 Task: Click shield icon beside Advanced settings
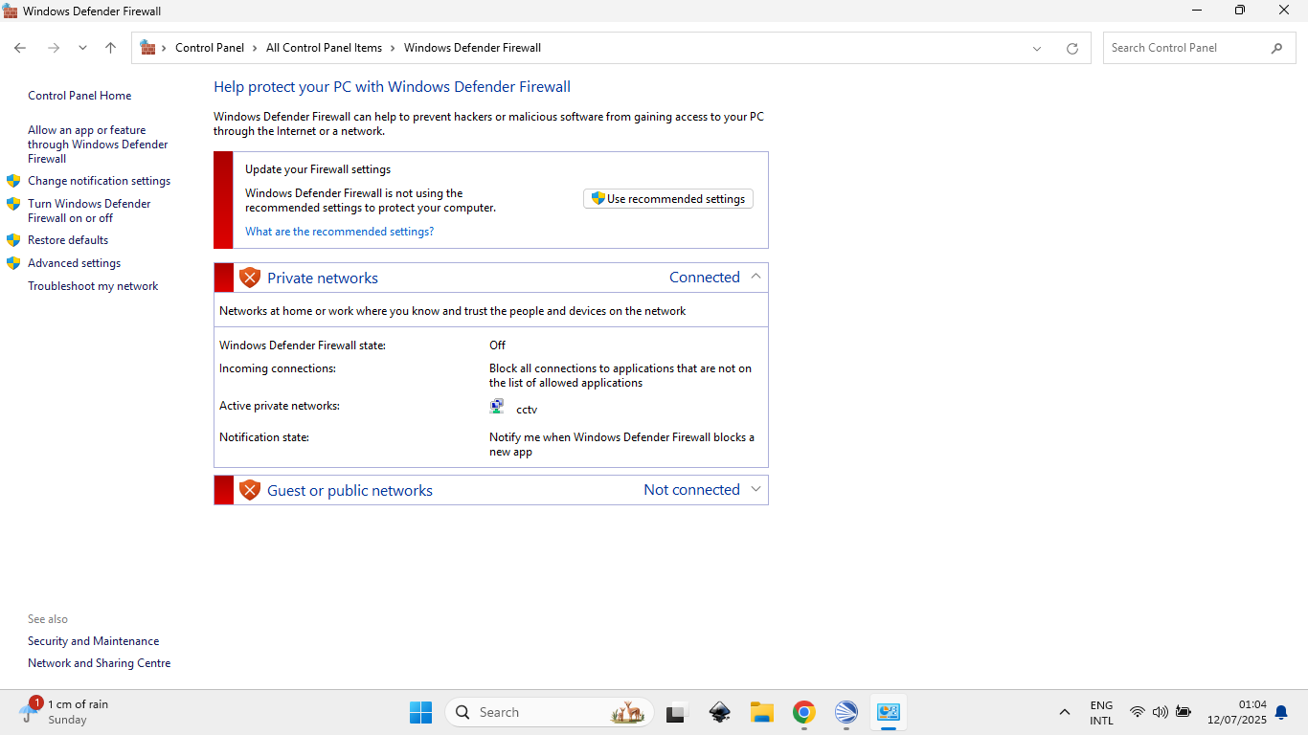point(13,263)
